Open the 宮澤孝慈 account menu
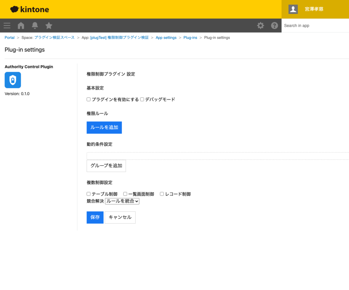349x290 pixels. pyautogui.click(x=314, y=9)
